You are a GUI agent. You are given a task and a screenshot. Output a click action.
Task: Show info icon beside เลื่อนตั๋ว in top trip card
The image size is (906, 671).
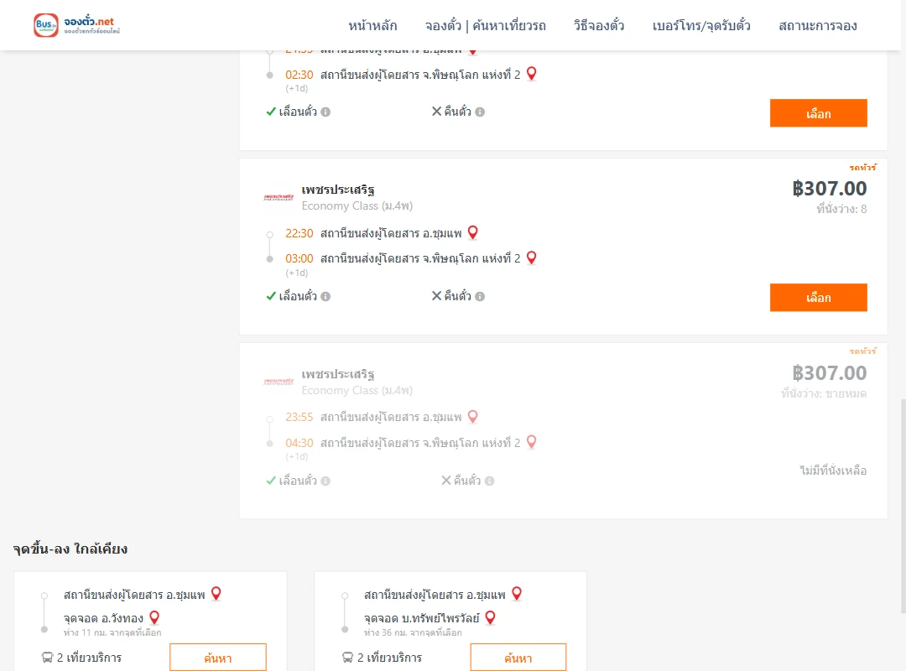(x=325, y=112)
